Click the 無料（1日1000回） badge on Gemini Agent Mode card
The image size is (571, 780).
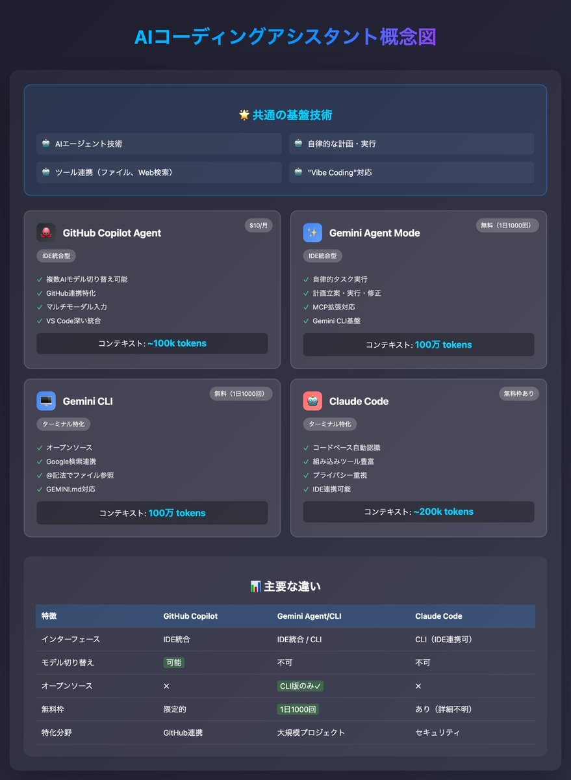[x=507, y=226]
